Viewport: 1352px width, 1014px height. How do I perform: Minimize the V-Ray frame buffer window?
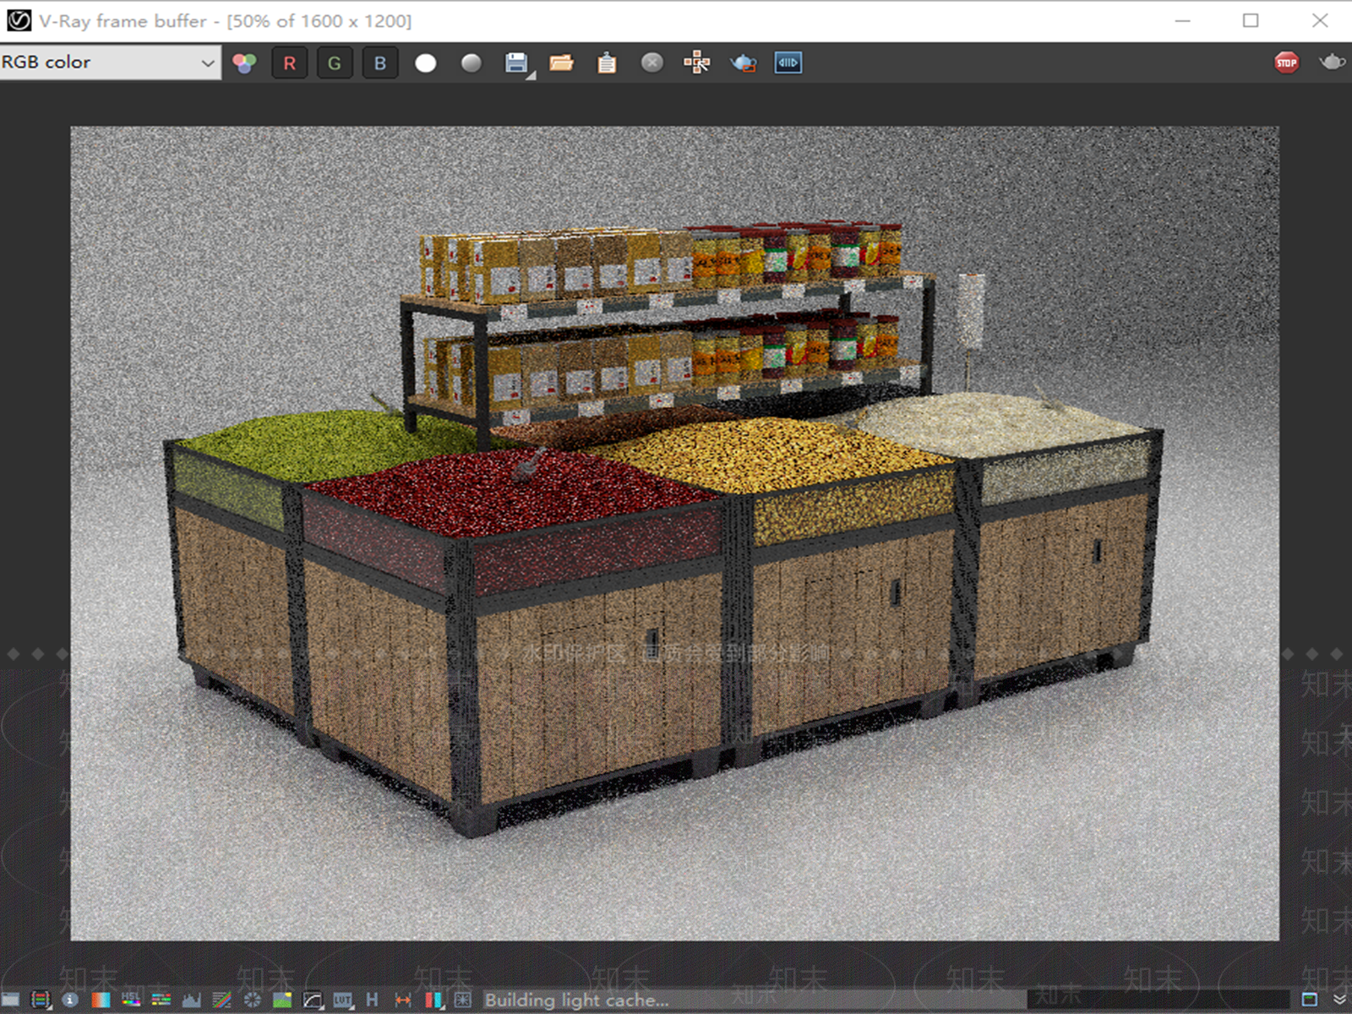pos(1183,20)
